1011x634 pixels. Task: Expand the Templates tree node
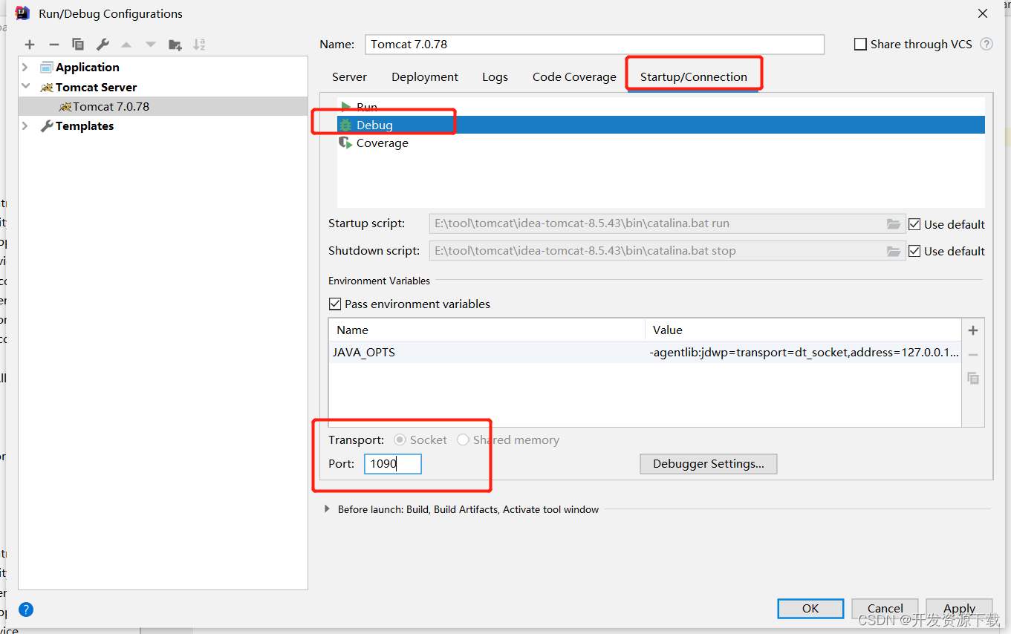pos(25,125)
